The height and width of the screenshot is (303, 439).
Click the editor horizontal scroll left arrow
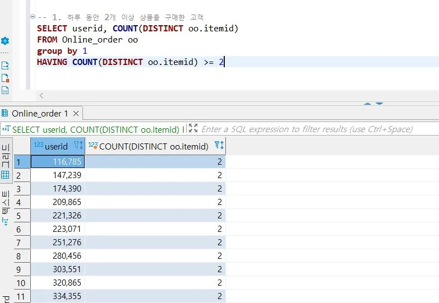pyautogui.click(x=41, y=95)
